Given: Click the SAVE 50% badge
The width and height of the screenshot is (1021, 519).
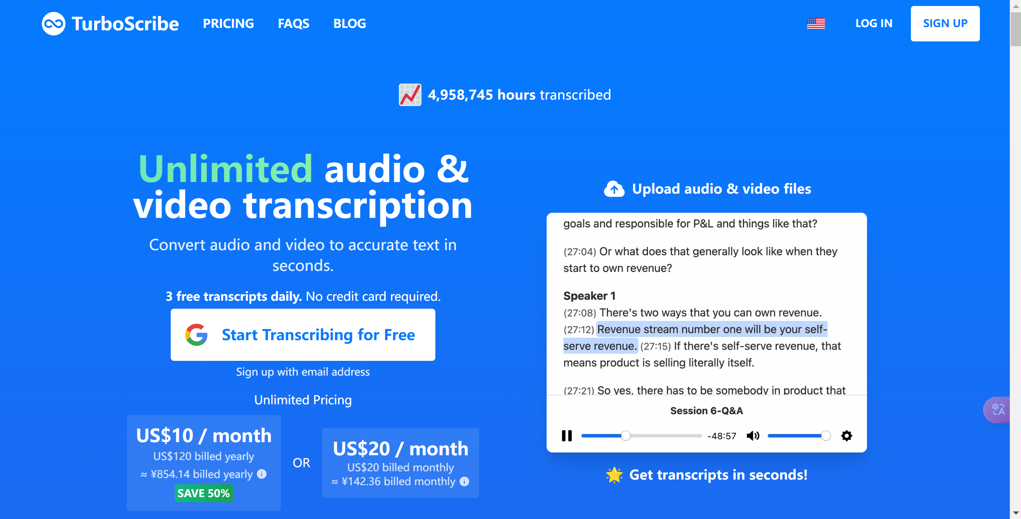Looking at the screenshot, I should point(203,493).
